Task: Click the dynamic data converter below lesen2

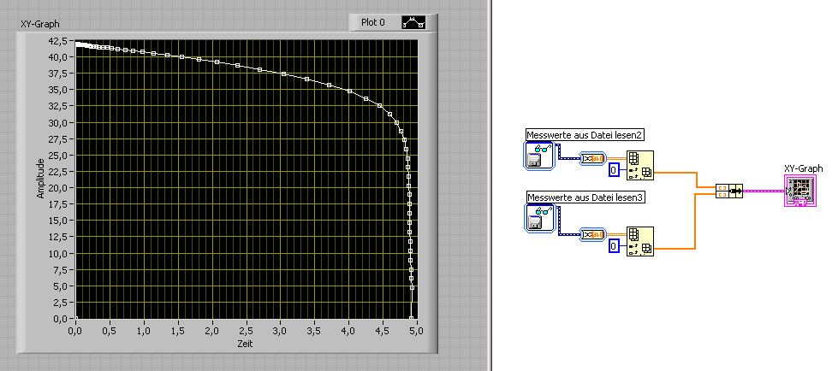Action: coord(593,158)
